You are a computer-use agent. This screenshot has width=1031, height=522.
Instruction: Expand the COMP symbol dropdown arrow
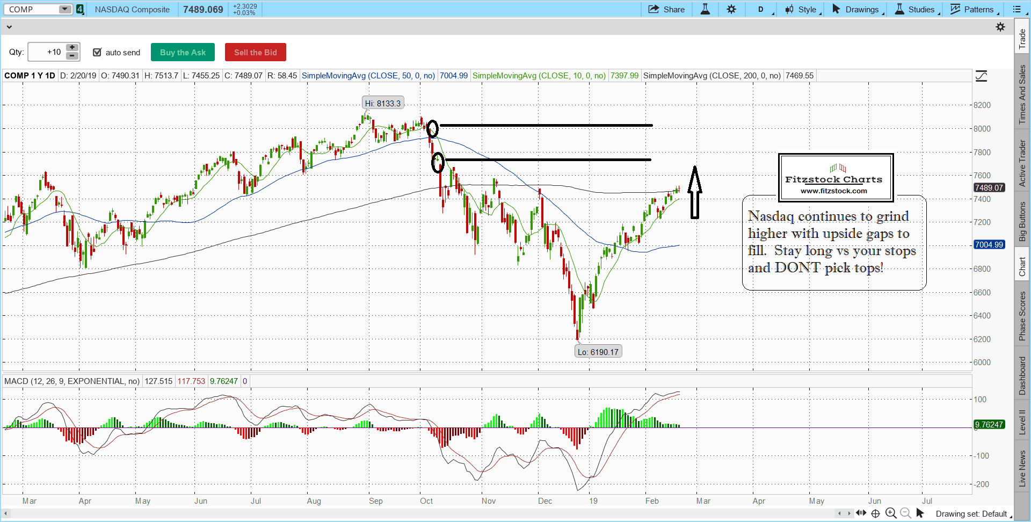pos(64,9)
